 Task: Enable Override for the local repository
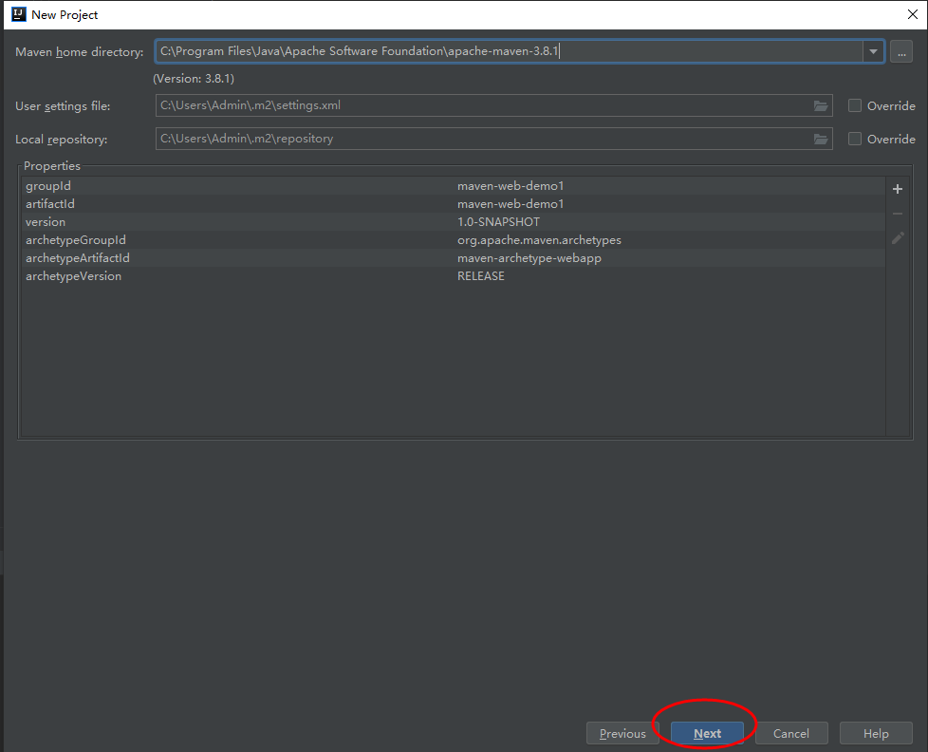tap(854, 139)
